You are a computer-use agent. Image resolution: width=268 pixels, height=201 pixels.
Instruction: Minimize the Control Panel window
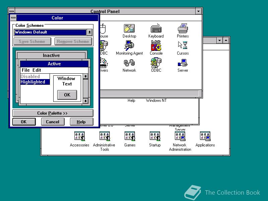click(198, 11)
